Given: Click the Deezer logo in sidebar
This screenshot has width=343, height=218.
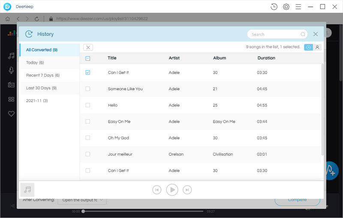Looking at the screenshot, I should 12,33.
